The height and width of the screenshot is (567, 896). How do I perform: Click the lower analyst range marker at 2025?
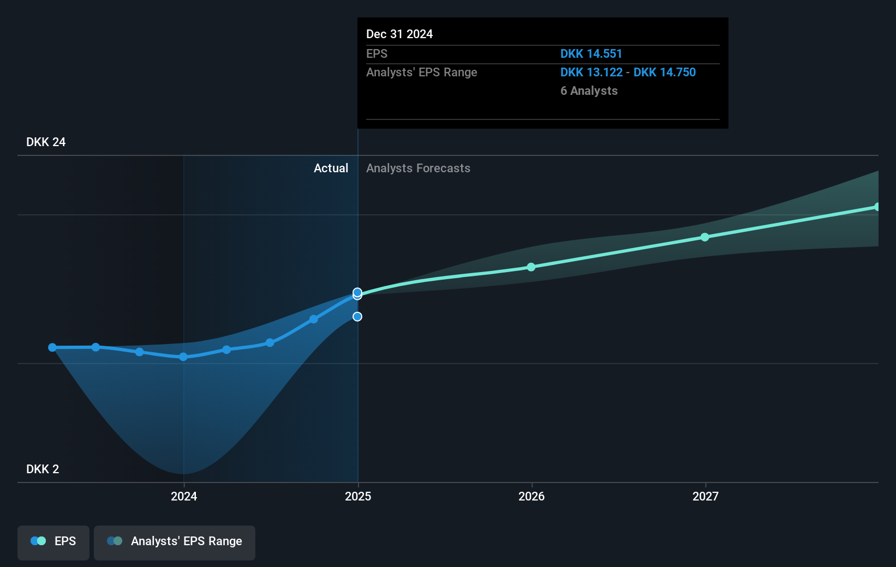[357, 317]
